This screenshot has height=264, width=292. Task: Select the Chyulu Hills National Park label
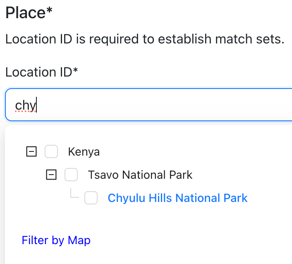[177, 198]
